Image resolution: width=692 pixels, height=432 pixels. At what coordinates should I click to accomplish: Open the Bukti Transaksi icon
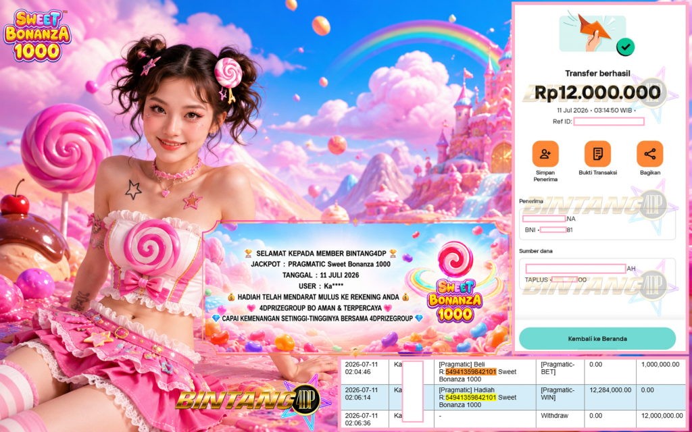coord(597,154)
